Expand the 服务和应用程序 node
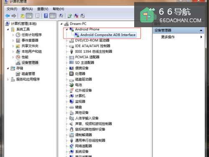 [x=8, y=79]
